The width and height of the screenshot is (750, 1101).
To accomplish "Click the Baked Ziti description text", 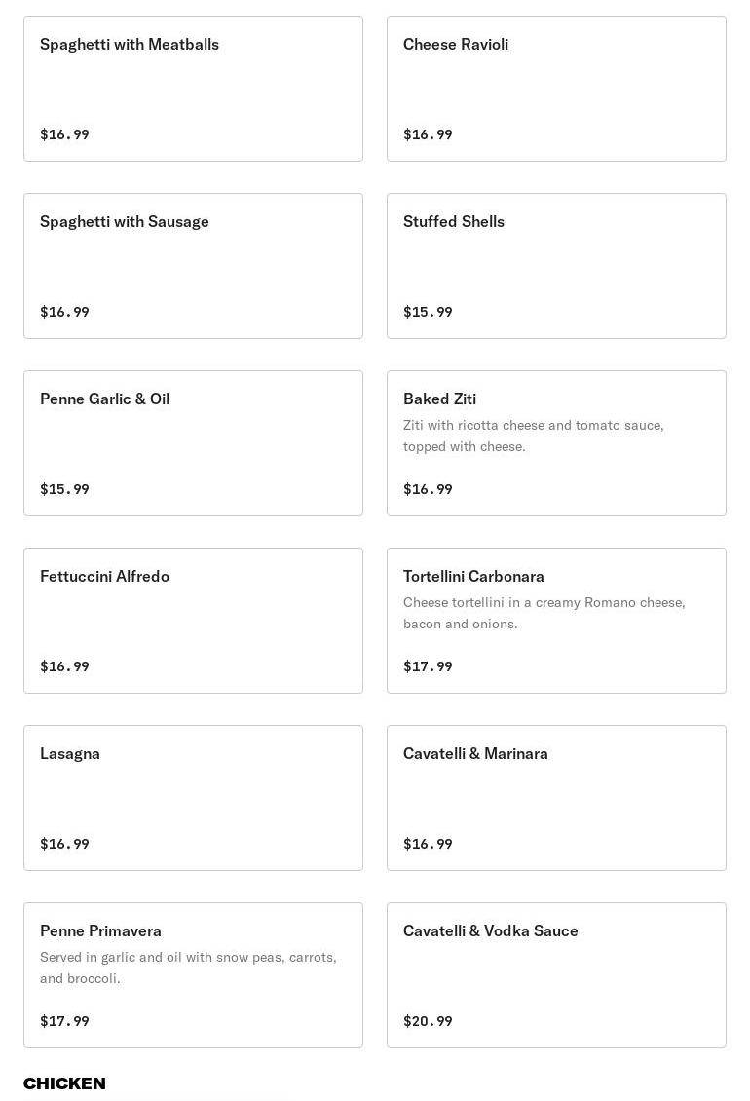I will [533, 436].
